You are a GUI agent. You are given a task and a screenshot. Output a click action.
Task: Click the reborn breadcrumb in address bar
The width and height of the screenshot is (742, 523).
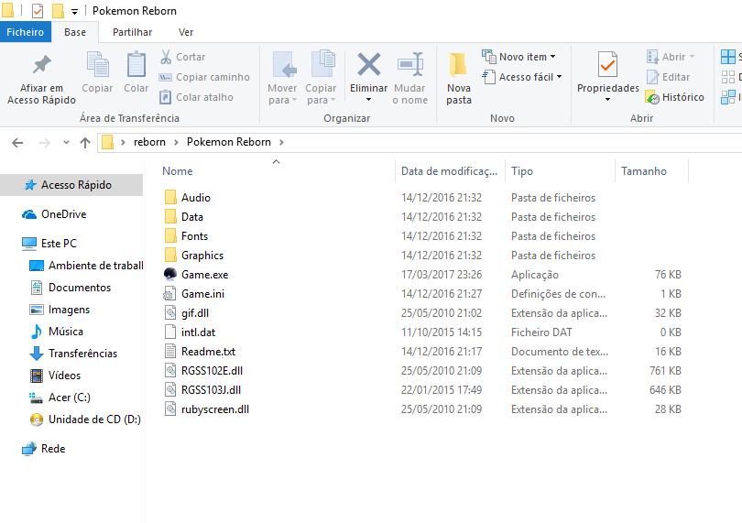150,142
